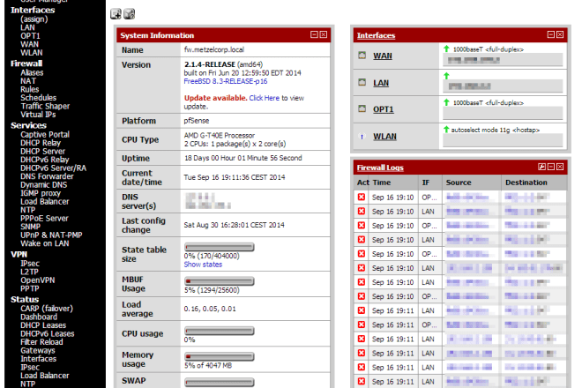582x388 pixels.
Task: Click hostname 'fw.metzelcorp.local' text
Action: tap(214, 49)
